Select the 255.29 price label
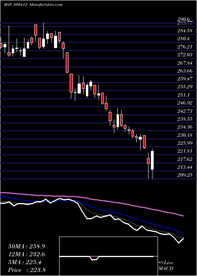This screenshot has width=197, height=276. [x=185, y=87]
